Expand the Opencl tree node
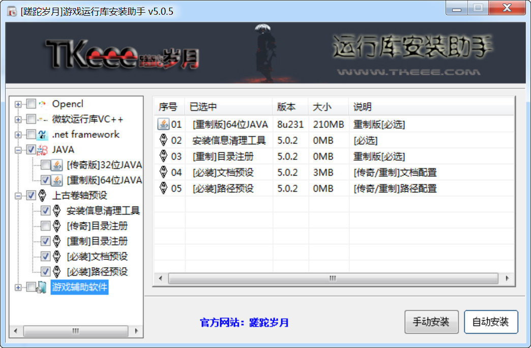Screen dimensions: 531x348 (x=18, y=104)
